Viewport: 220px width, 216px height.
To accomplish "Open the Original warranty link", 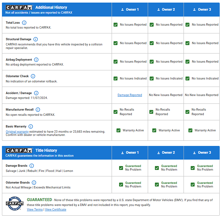I will (17, 132).
